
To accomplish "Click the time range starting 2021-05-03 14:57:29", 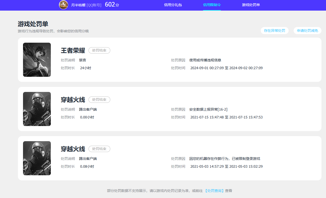I will [x=226, y=166].
